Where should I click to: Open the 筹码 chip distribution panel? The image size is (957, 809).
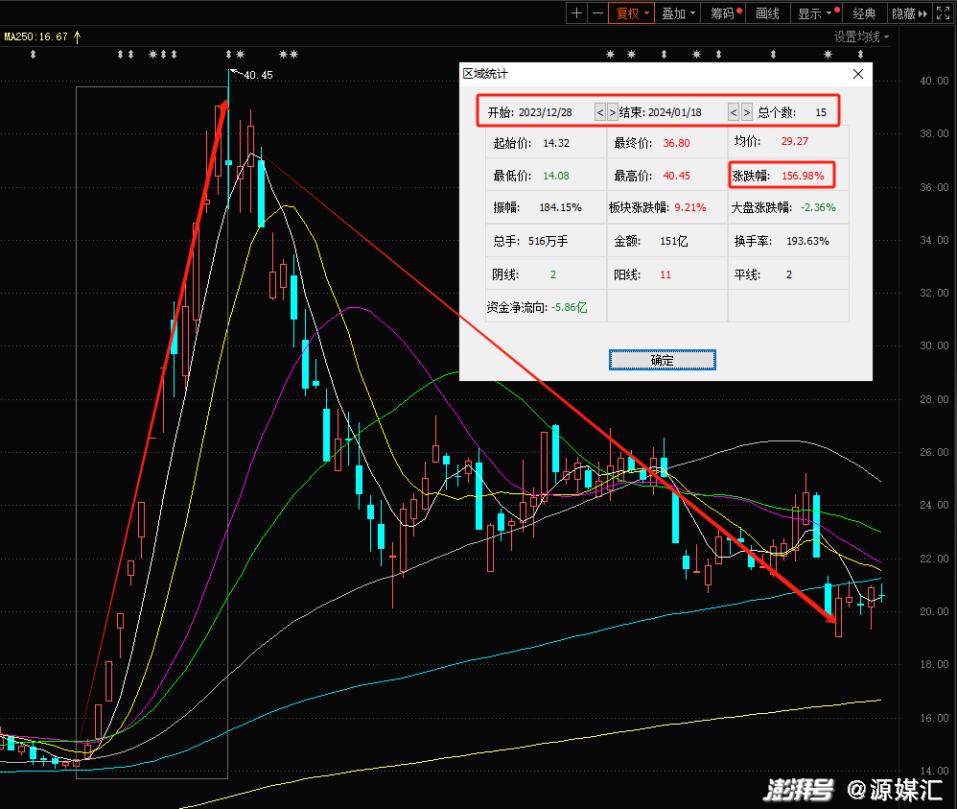click(x=725, y=13)
